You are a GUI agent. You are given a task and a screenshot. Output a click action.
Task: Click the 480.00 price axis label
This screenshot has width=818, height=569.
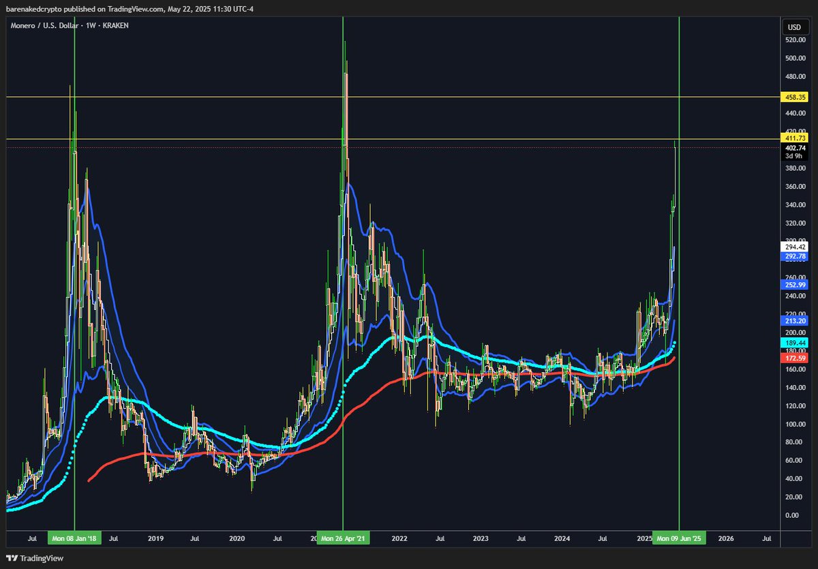796,76
